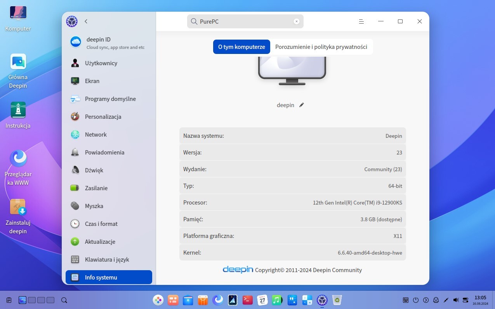Collapse the sidebar with the back arrow
The height and width of the screenshot is (309, 495).
[86, 21]
